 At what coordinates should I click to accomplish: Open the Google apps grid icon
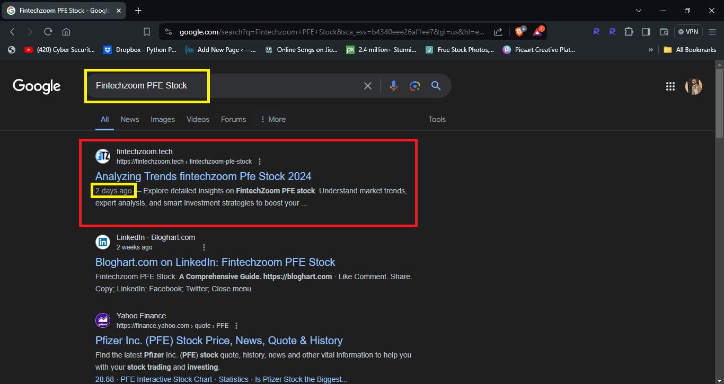coord(670,86)
